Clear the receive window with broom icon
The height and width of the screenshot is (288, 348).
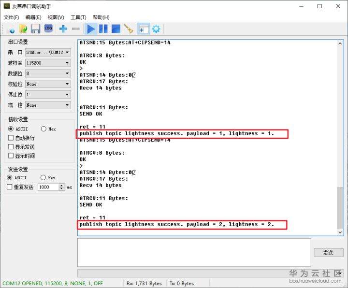click(129, 29)
